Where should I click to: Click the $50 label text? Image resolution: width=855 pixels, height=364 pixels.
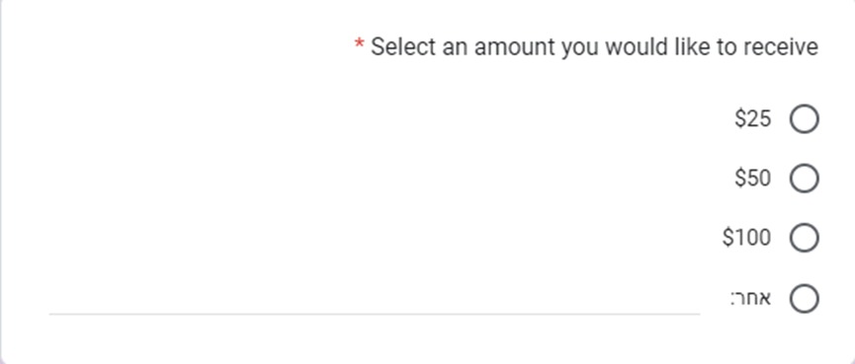coord(752,178)
